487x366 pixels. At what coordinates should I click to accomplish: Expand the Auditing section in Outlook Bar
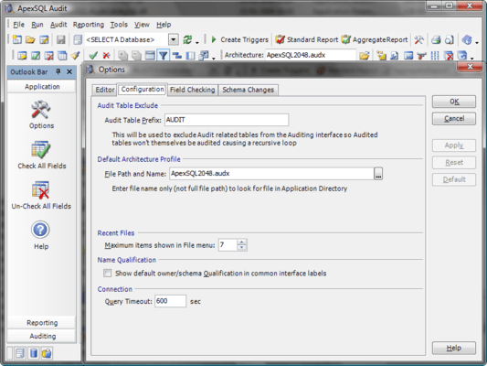[x=42, y=336]
